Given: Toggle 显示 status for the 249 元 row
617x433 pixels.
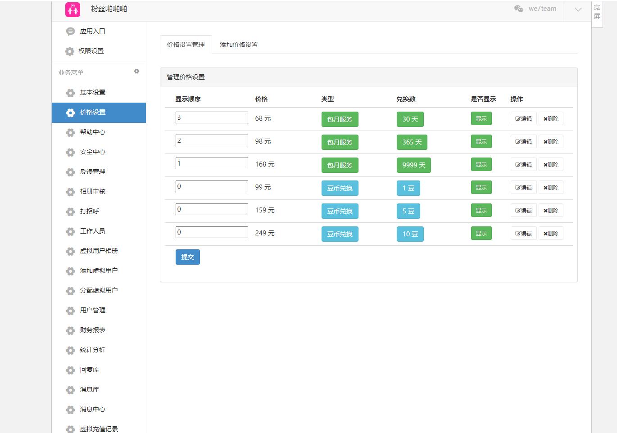Looking at the screenshot, I should pyautogui.click(x=481, y=234).
